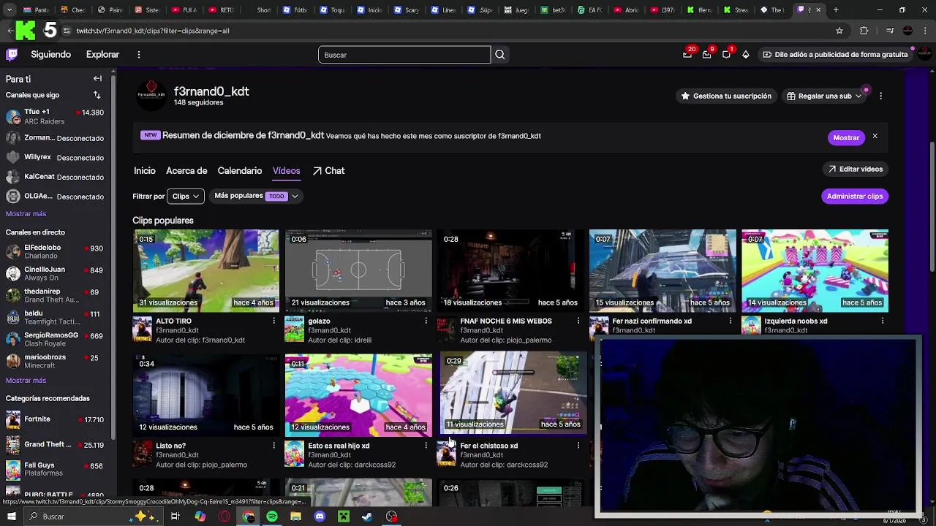This screenshot has height=526, width=936.
Task: Bookmark this page with the star icon
Action: (x=839, y=31)
